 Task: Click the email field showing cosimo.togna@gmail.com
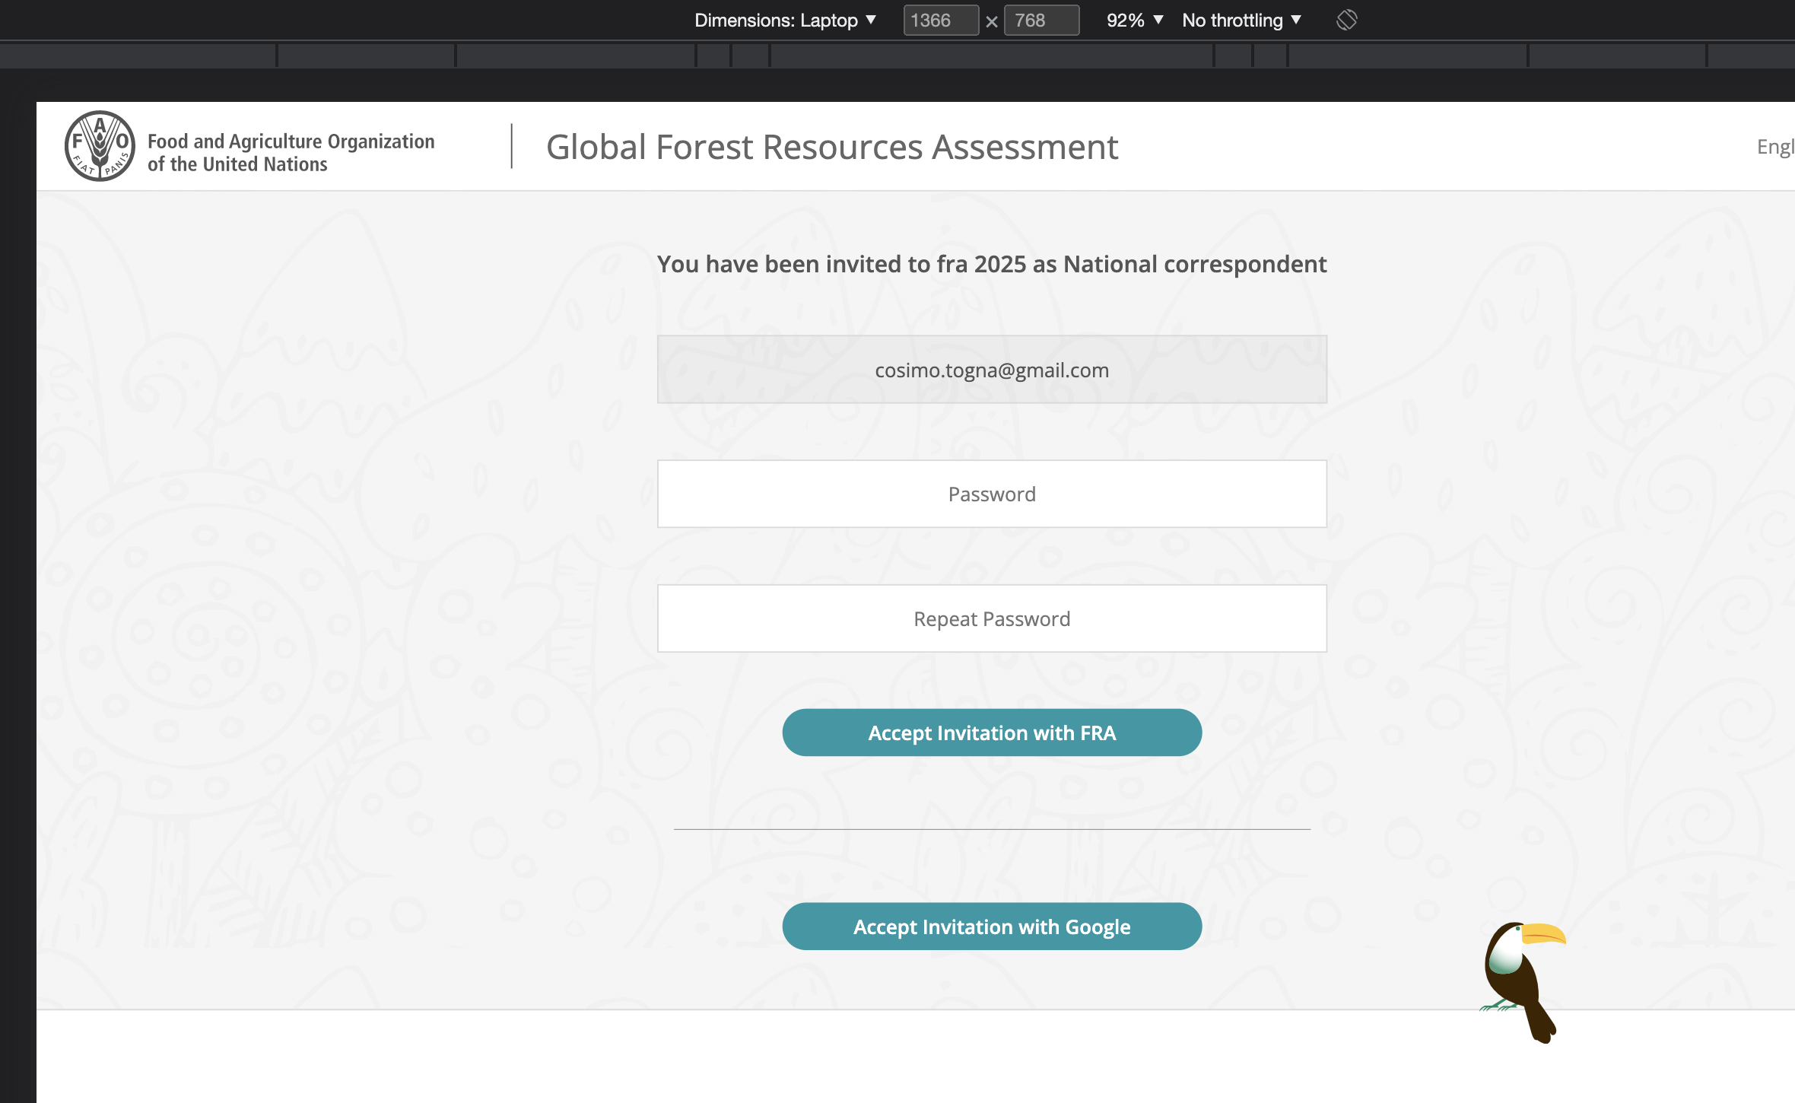click(992, 369)
